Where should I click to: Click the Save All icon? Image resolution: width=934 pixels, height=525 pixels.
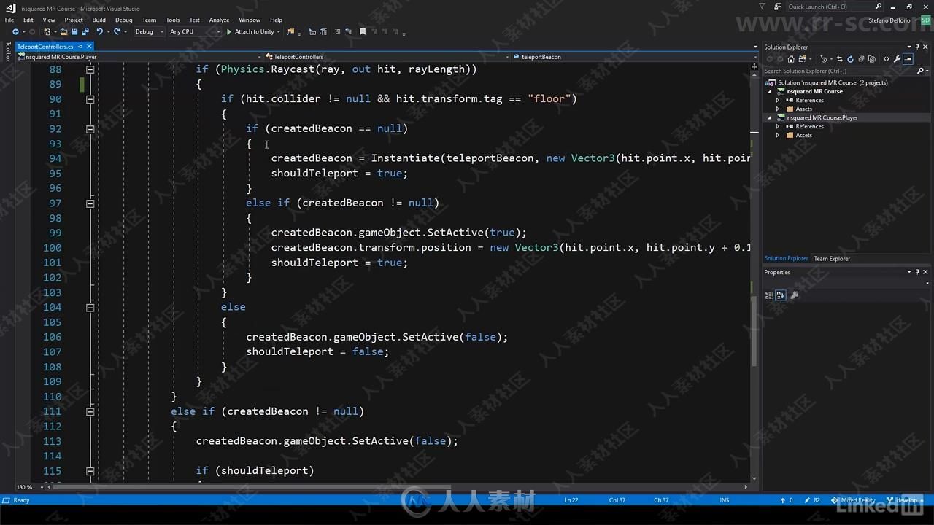(85, 31)
